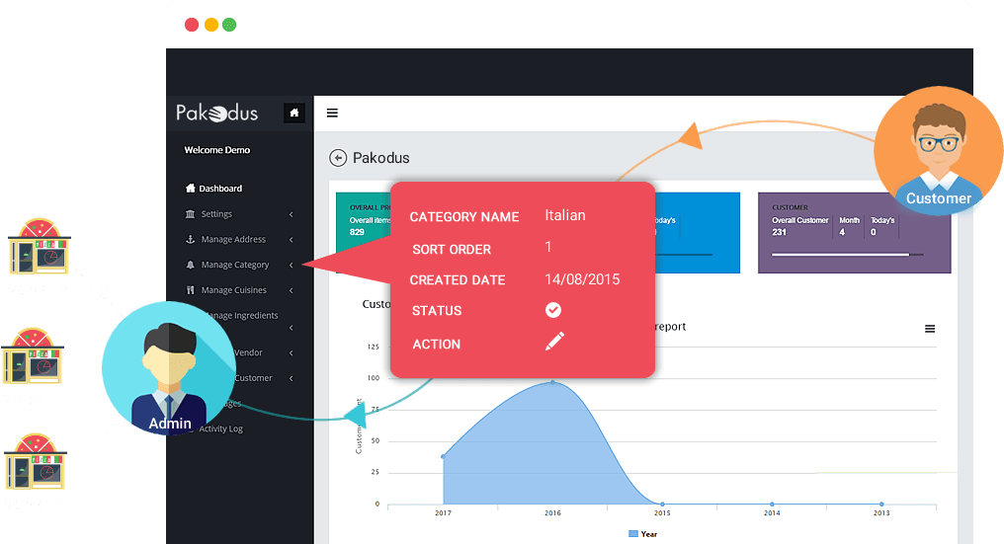
Task: Click the home icon beside Pakodus logo
Action: [x=293, y=114]
